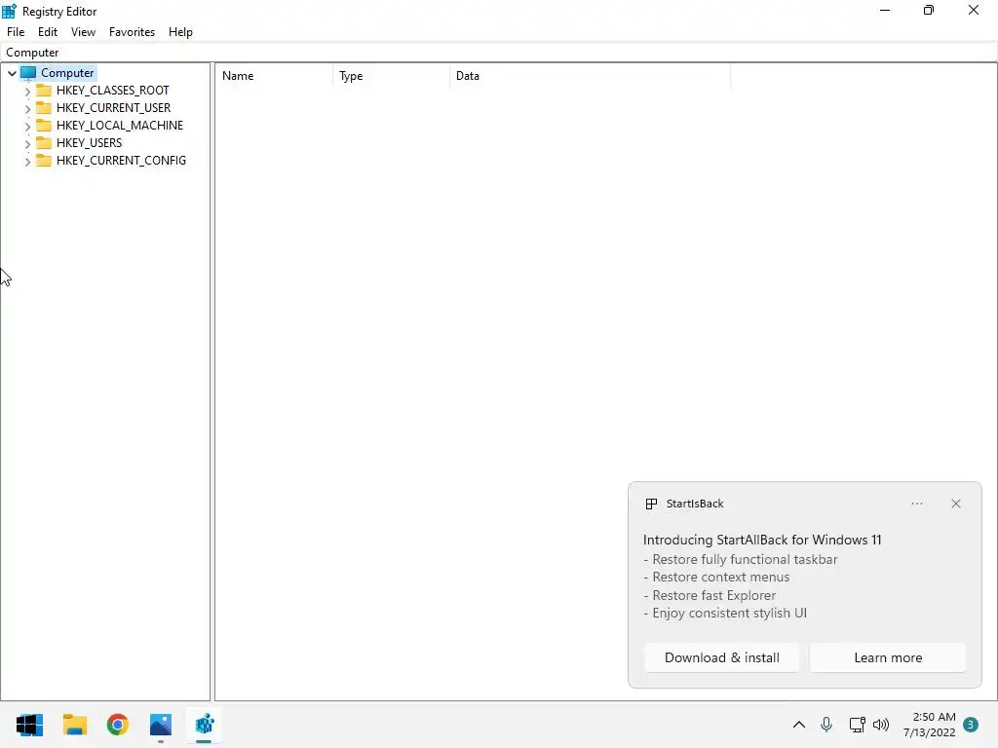Open the Edit menu
Viewport: 998px width, 748px height.
(47, 32)
